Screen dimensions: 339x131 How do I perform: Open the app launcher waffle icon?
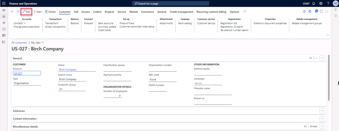point(4,3)
